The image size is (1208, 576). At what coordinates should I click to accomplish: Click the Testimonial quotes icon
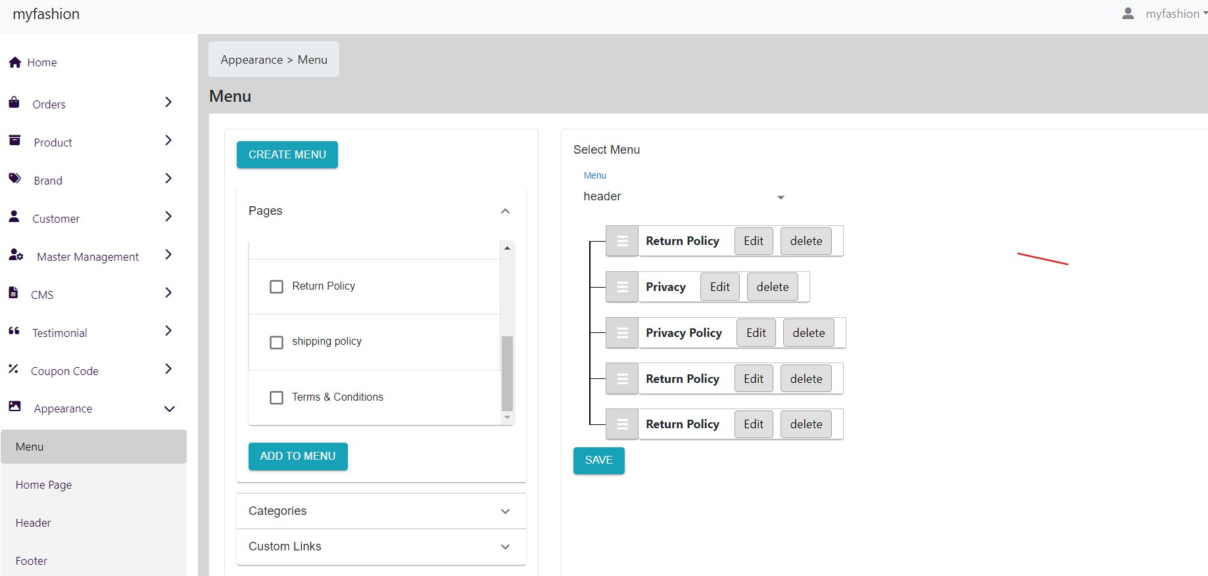coord(14,331)
